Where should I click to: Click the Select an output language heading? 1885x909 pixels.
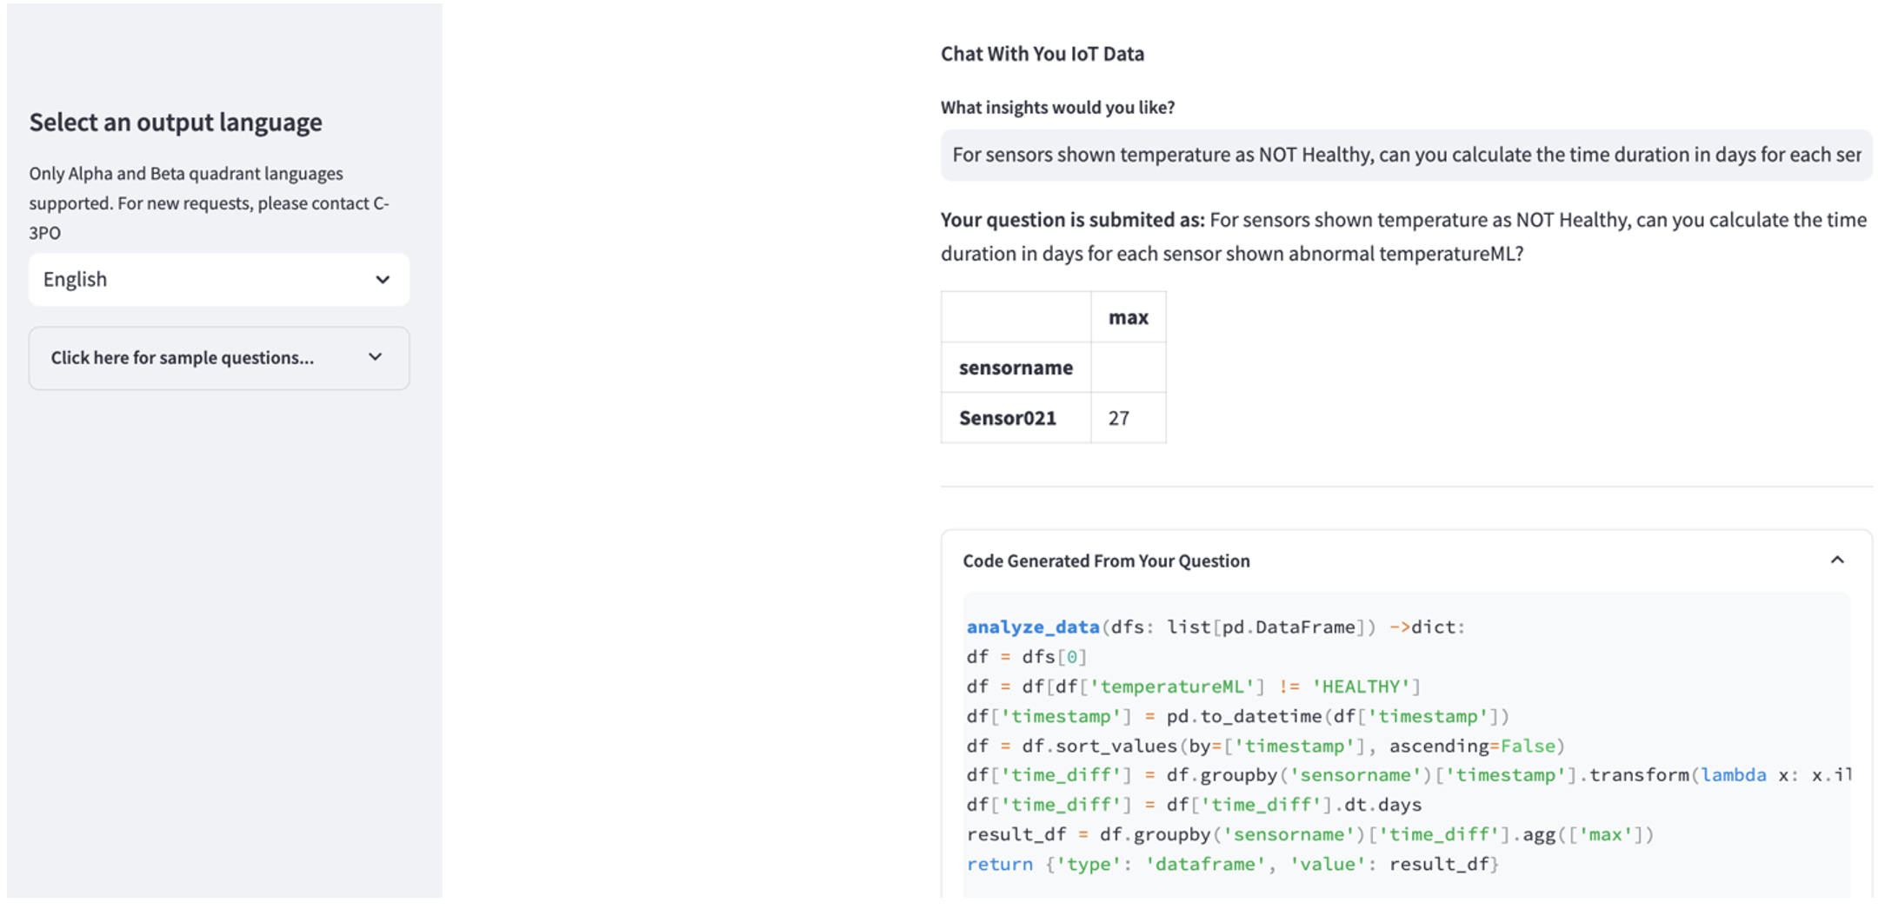coord(176,123)
